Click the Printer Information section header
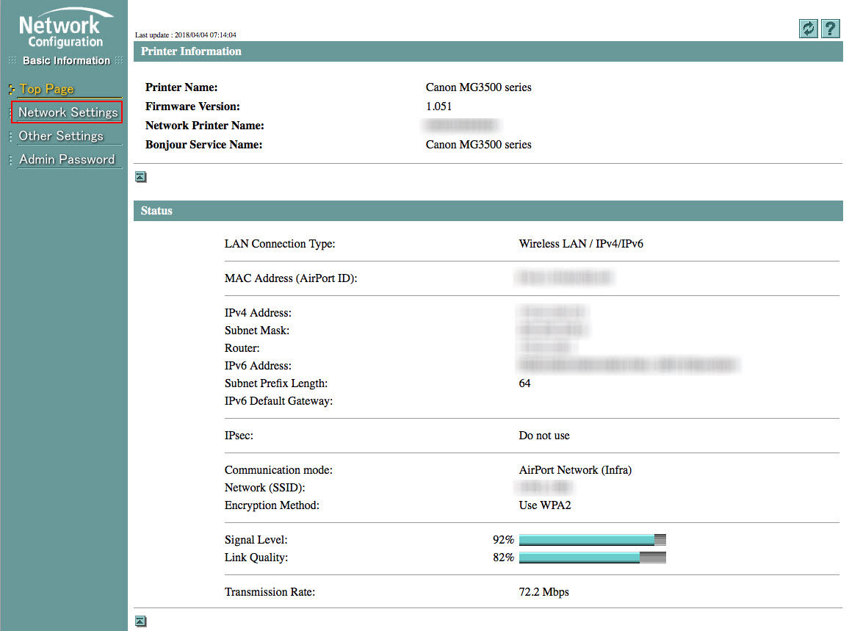This screenshot has height=631, width=849. point(191,51)
